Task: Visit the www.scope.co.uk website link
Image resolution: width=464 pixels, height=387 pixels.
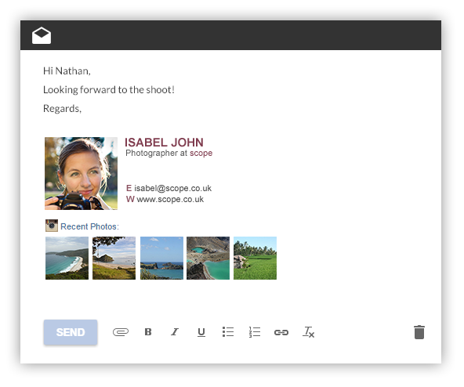Action: (x=170, y=199)
